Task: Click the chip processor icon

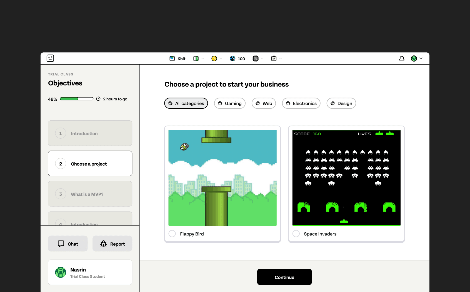Action: tap(256, 59)
